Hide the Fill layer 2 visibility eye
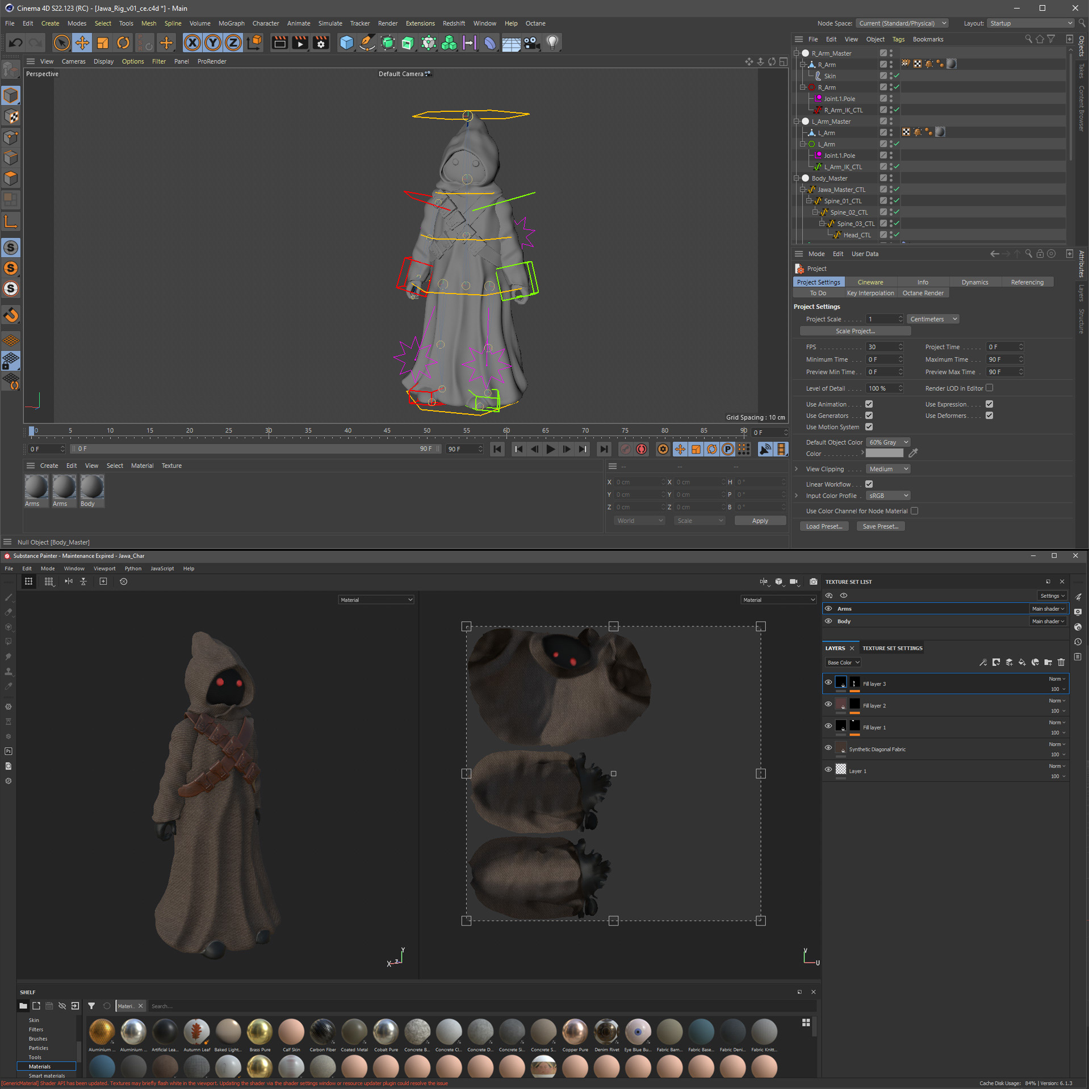The height and width of the screenshot is (1089, 1089). coord(828,704)
